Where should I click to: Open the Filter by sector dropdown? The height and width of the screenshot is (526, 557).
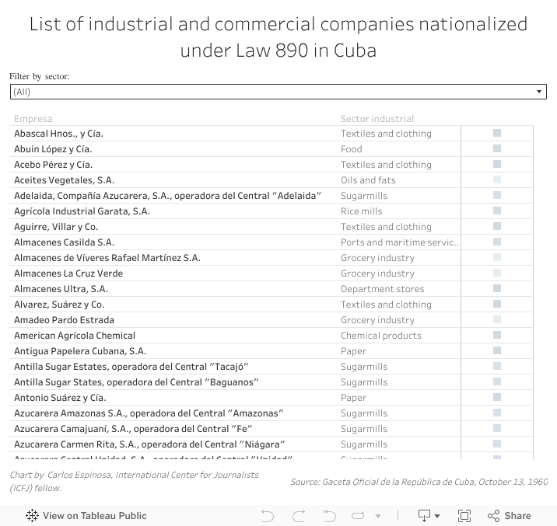(278, 92)
